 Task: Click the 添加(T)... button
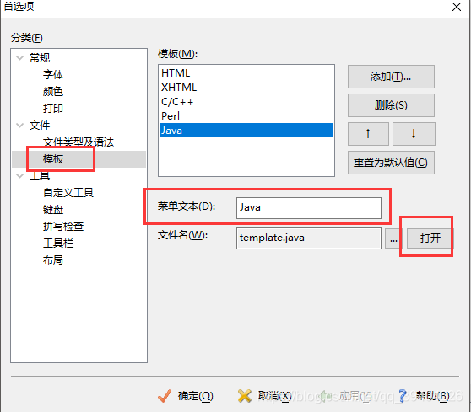pos(391,77)
